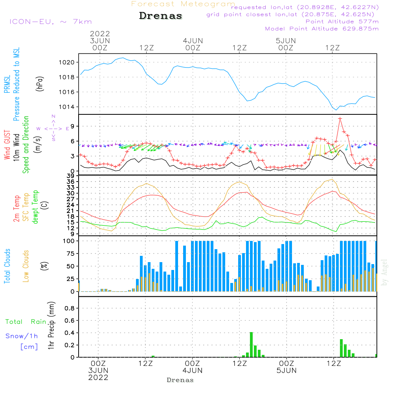This screenshot has width=393, height=393.
Task: Click the '(%)' cloud unit label
Action: pos(44,266)
